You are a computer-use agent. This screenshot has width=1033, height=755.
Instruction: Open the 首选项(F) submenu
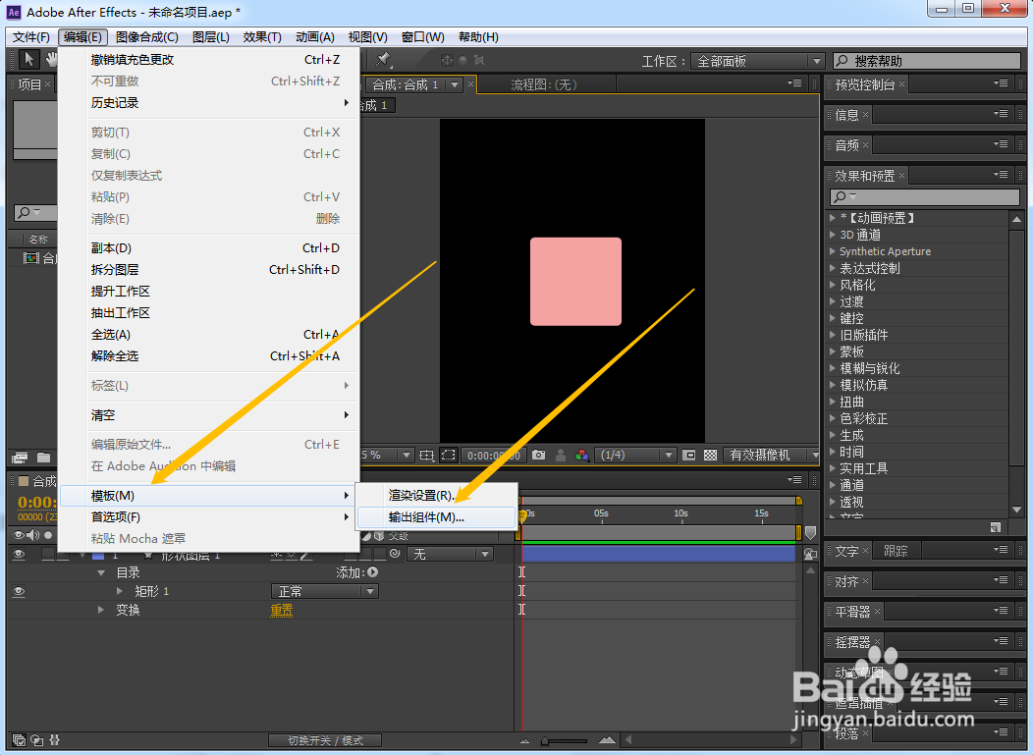coord(208,517)
